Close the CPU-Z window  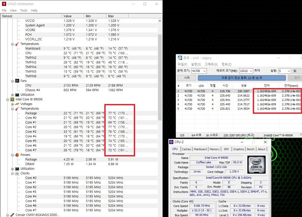pyautogui.click(x=265, y=142)
